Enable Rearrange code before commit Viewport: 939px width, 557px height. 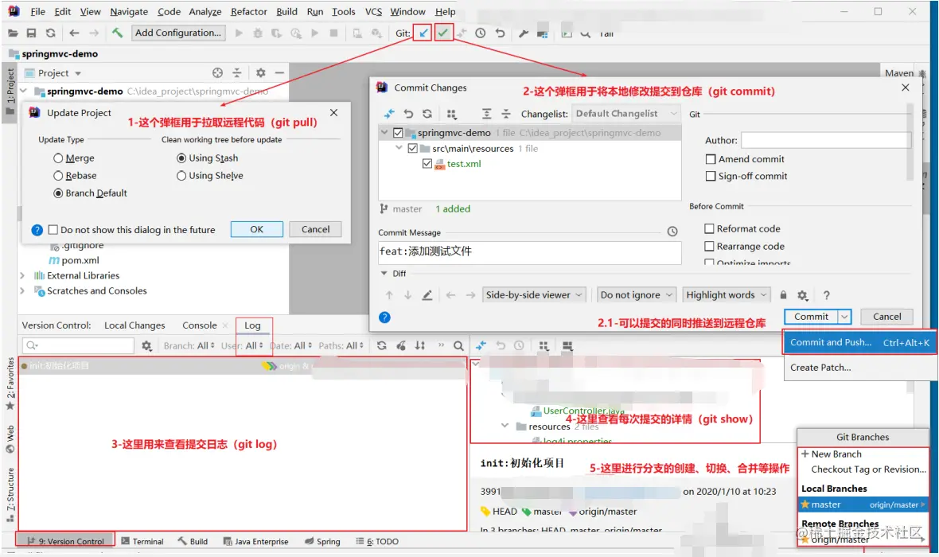tap(709, 246)
